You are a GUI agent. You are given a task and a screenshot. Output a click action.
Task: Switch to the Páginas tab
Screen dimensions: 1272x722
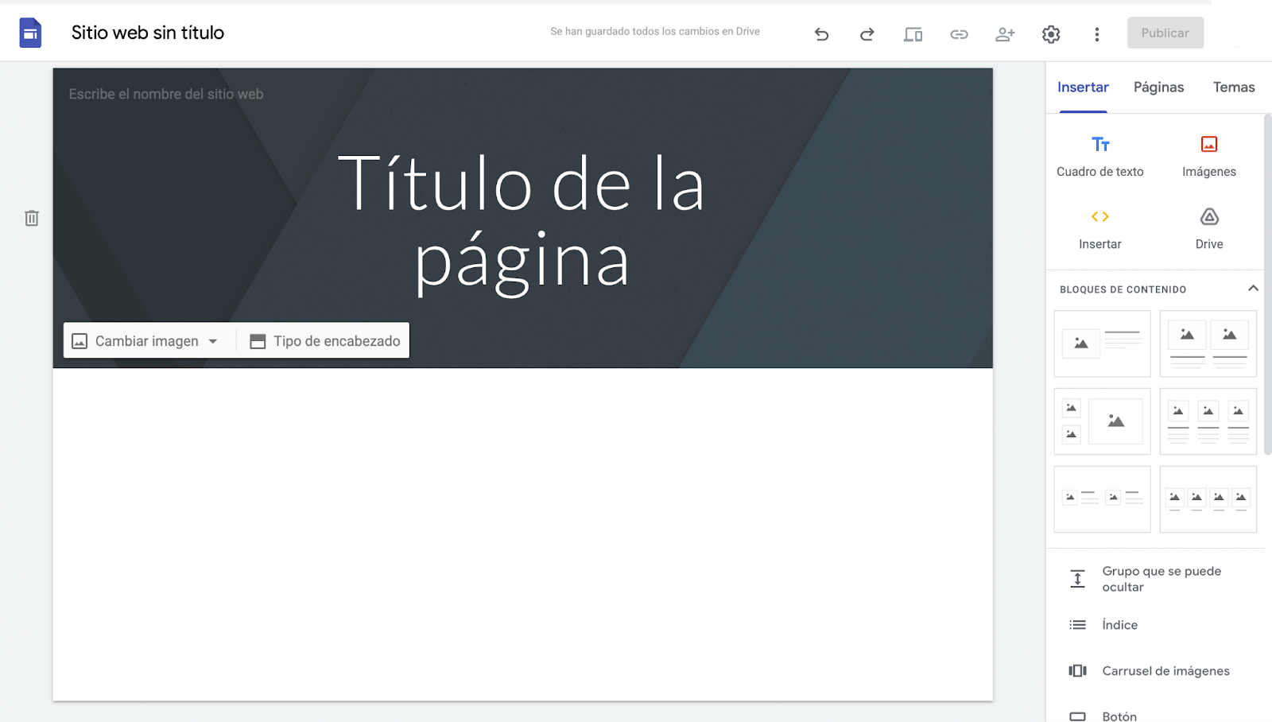pyautogui.click(x=1158, y=87)
